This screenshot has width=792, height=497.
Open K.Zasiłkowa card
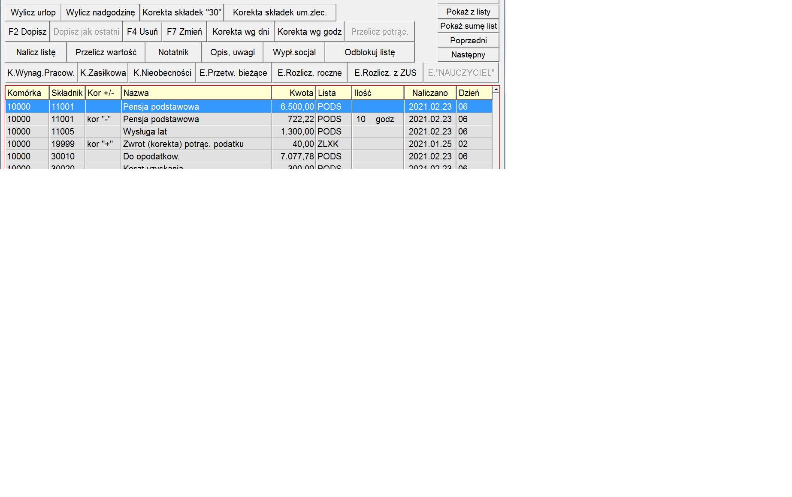tap(103, 73)
